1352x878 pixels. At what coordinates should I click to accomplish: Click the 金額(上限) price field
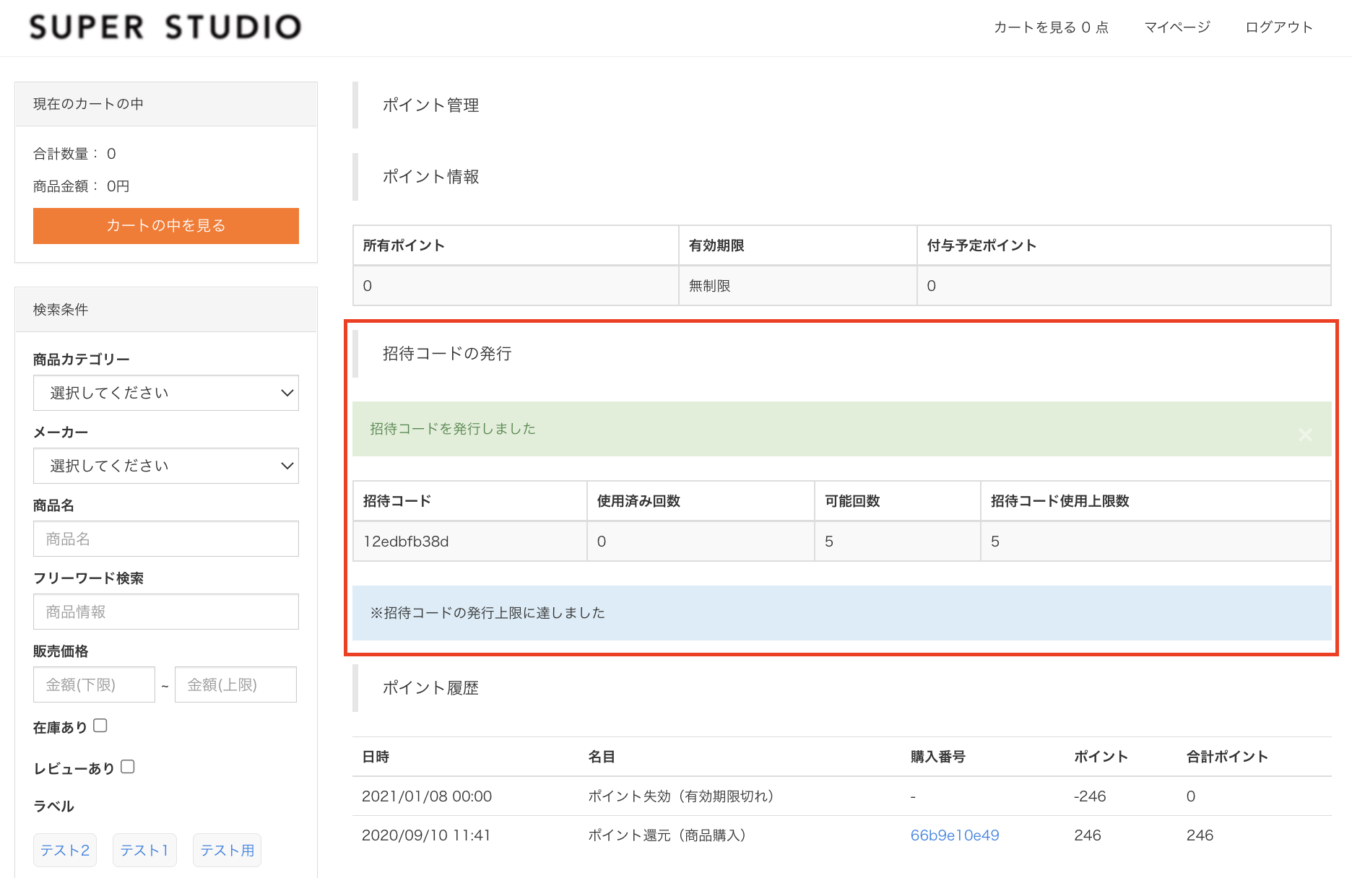[x=235, y=684]
